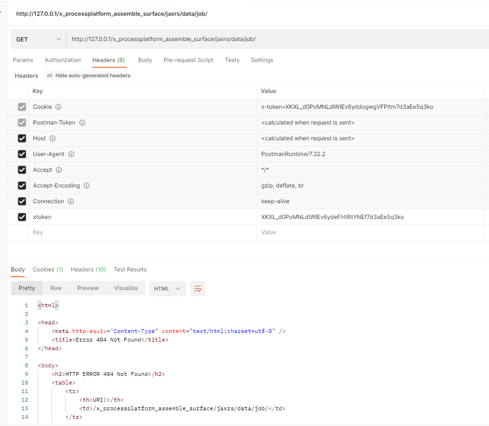
Task: Click the info icon next to Cookie
Action: point(58,107)
